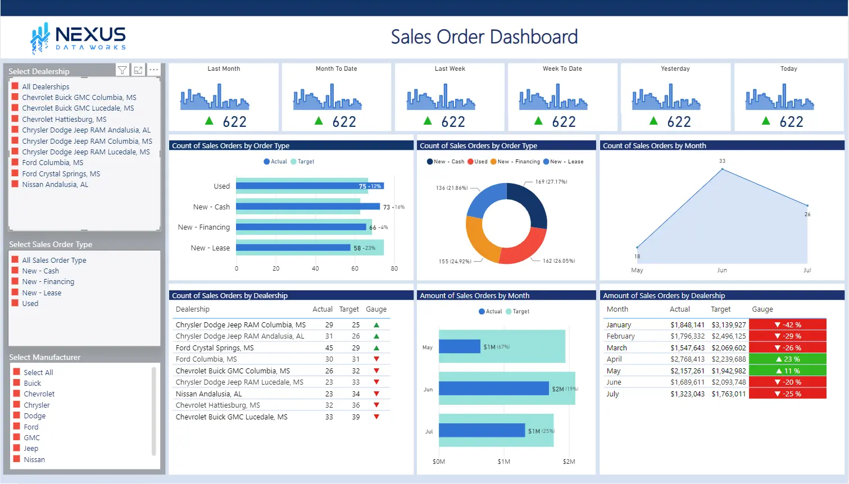Check the Nissan manufacturer checkbox
849x484 pixels.
click(17, 459)
